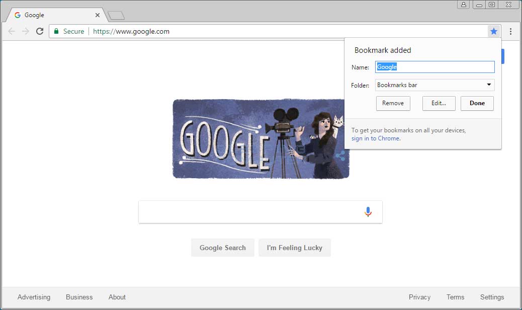The height and width of the screenshot is (310, 522).
Task: Start voice search with microphone icon
Action: click(368, 212)
